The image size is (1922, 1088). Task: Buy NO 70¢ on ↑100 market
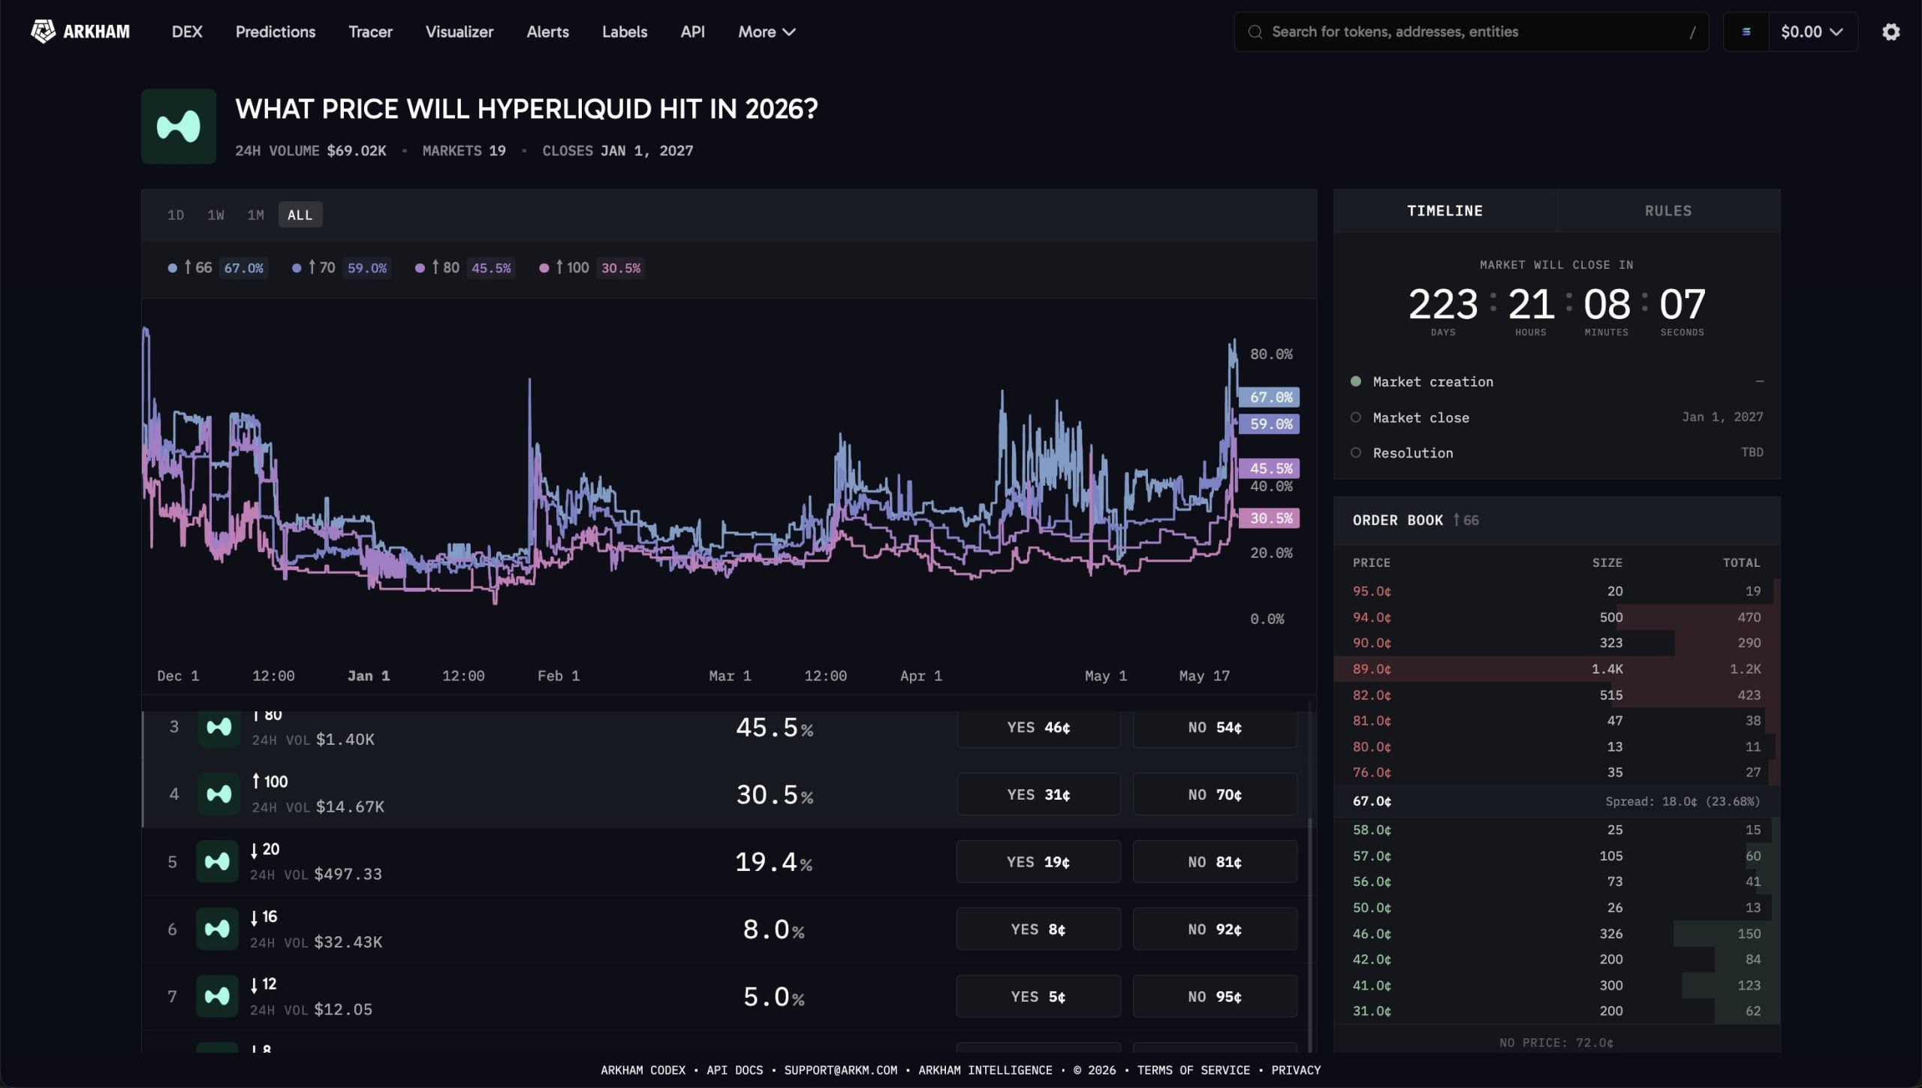pos(1215,794)
